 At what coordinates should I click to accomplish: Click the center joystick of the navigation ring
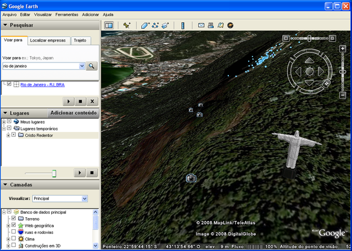click(310, 72)
